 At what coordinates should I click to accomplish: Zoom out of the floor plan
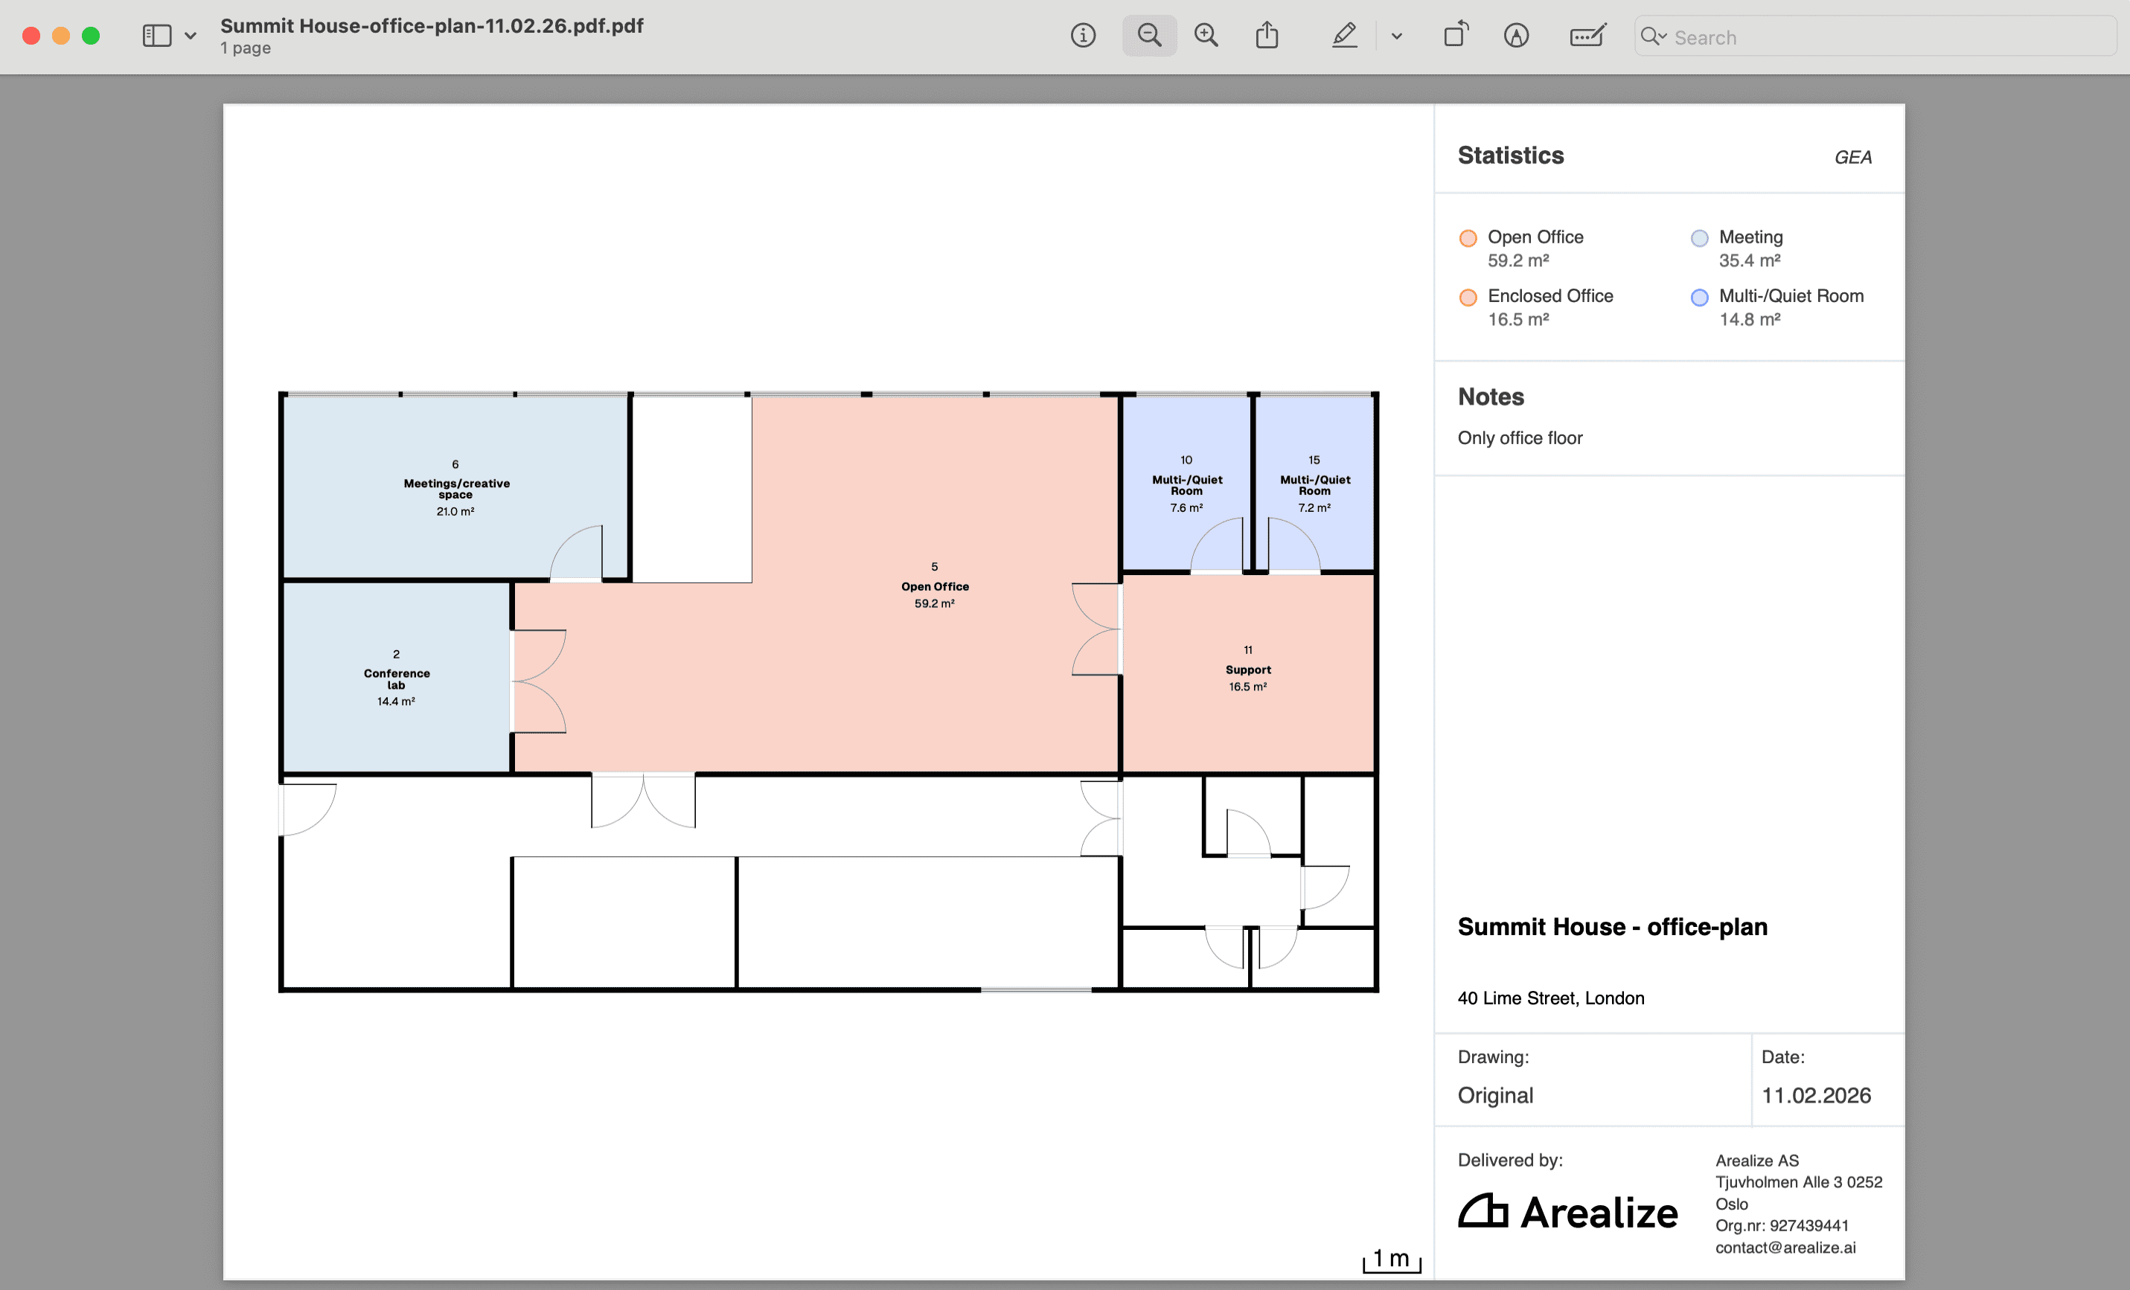(x=1149, y=36)
